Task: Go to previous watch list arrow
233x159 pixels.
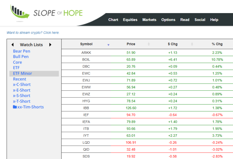Action: coord(13,45)
